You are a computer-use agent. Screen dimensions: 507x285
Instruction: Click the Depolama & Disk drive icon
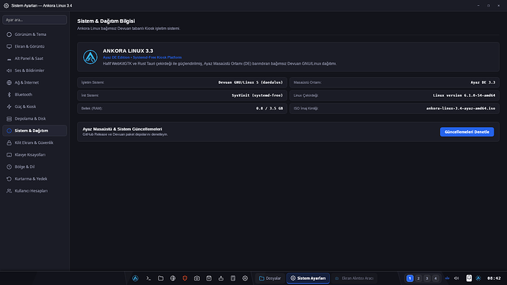[x=9, y=118]
